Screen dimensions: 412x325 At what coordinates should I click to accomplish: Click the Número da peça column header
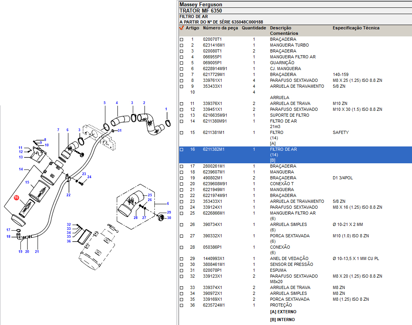[x=220, y=28]
